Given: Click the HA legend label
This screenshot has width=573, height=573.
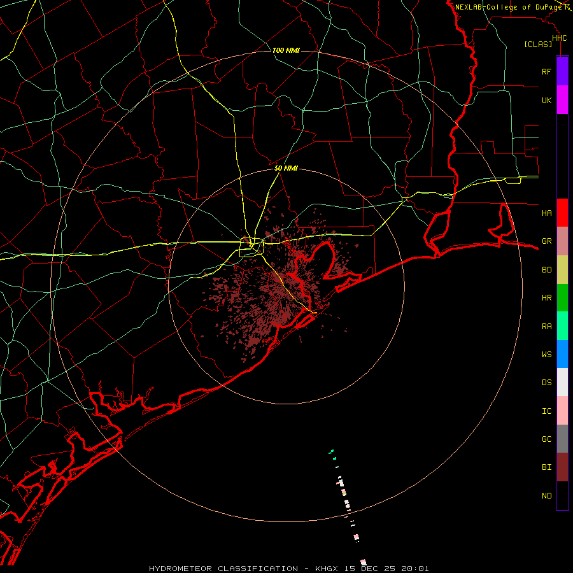Looking at the screenshot, I should point(546,213).
